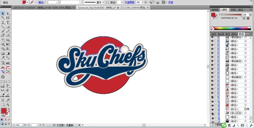Toggle visibility of the second layer row
This screenshot has width=254, height=128.
tap(212, 41)
